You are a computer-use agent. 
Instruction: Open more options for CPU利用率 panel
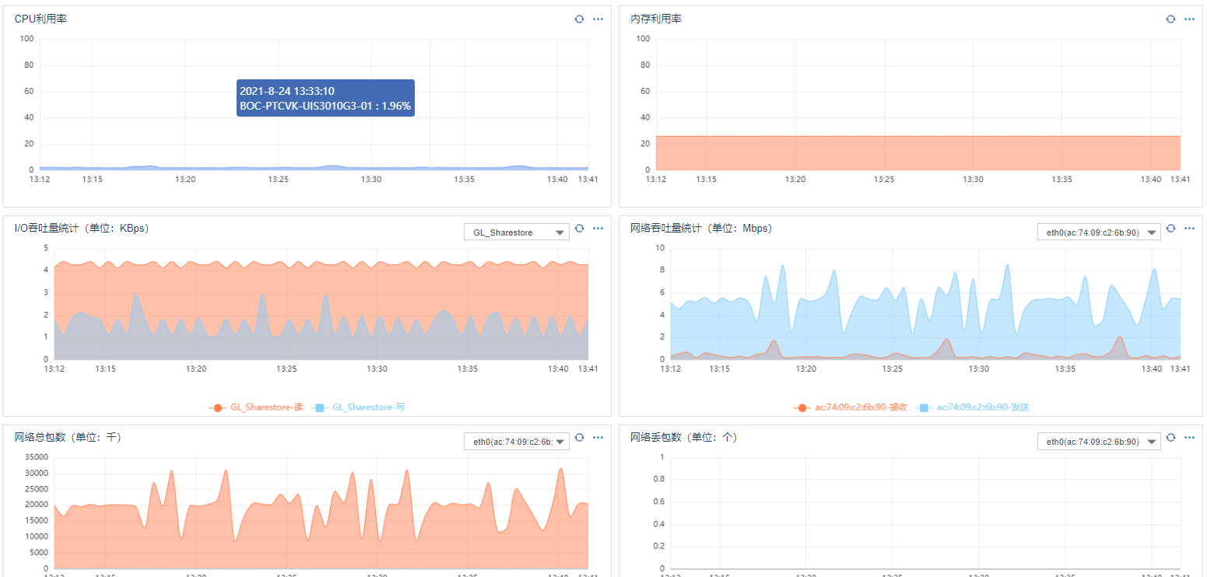pos(598,19)
